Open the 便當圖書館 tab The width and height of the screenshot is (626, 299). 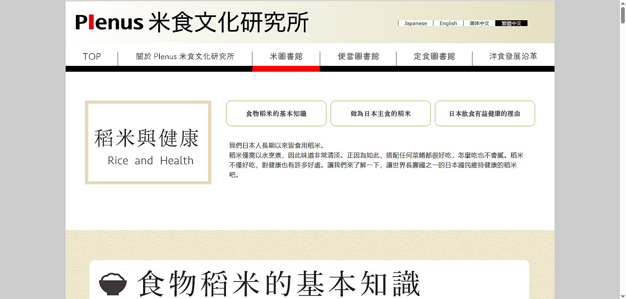(358, 56)
